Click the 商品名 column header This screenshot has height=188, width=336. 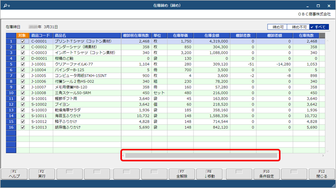click(x=87, y=36)
